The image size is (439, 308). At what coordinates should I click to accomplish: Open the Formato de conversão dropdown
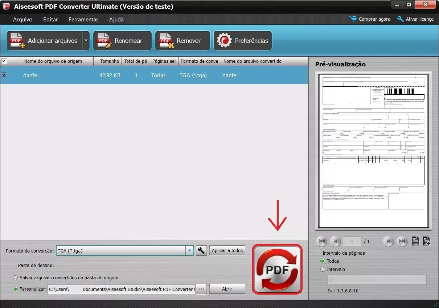click(x=189, y=251)
